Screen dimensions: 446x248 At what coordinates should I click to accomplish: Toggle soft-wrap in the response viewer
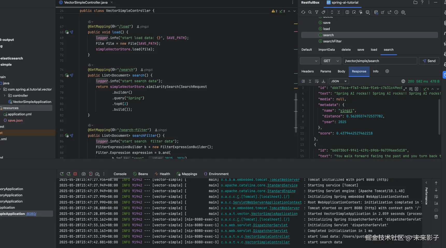[316, 81]
